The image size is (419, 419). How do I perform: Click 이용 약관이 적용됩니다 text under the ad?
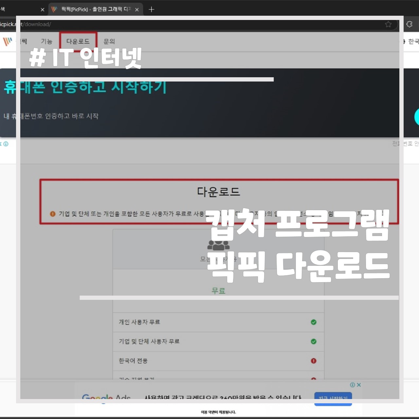click(218, 412)
